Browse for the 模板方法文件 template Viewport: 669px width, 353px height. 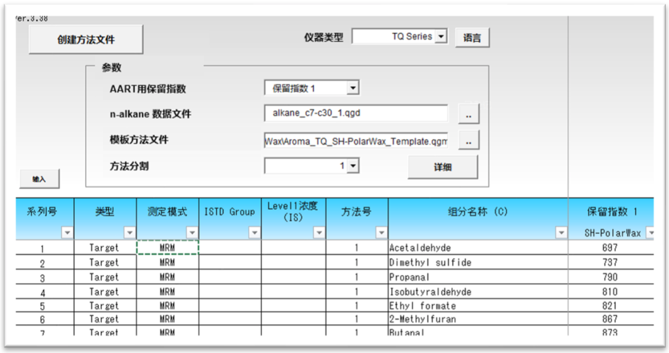pyautogui.click(x=468, y=141)
